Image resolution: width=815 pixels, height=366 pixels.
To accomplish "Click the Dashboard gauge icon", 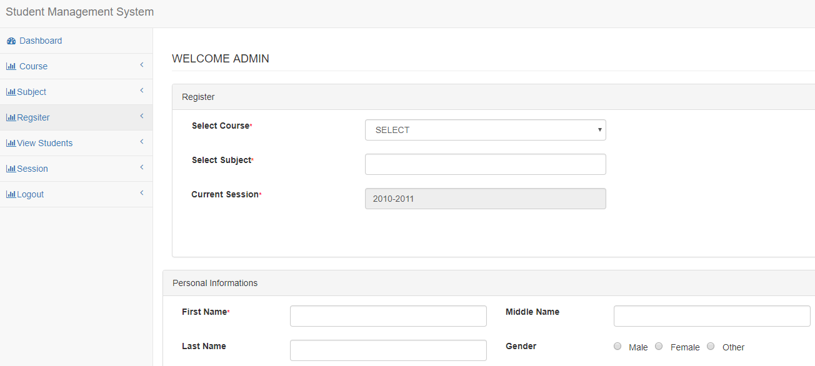I will [11, 40].
